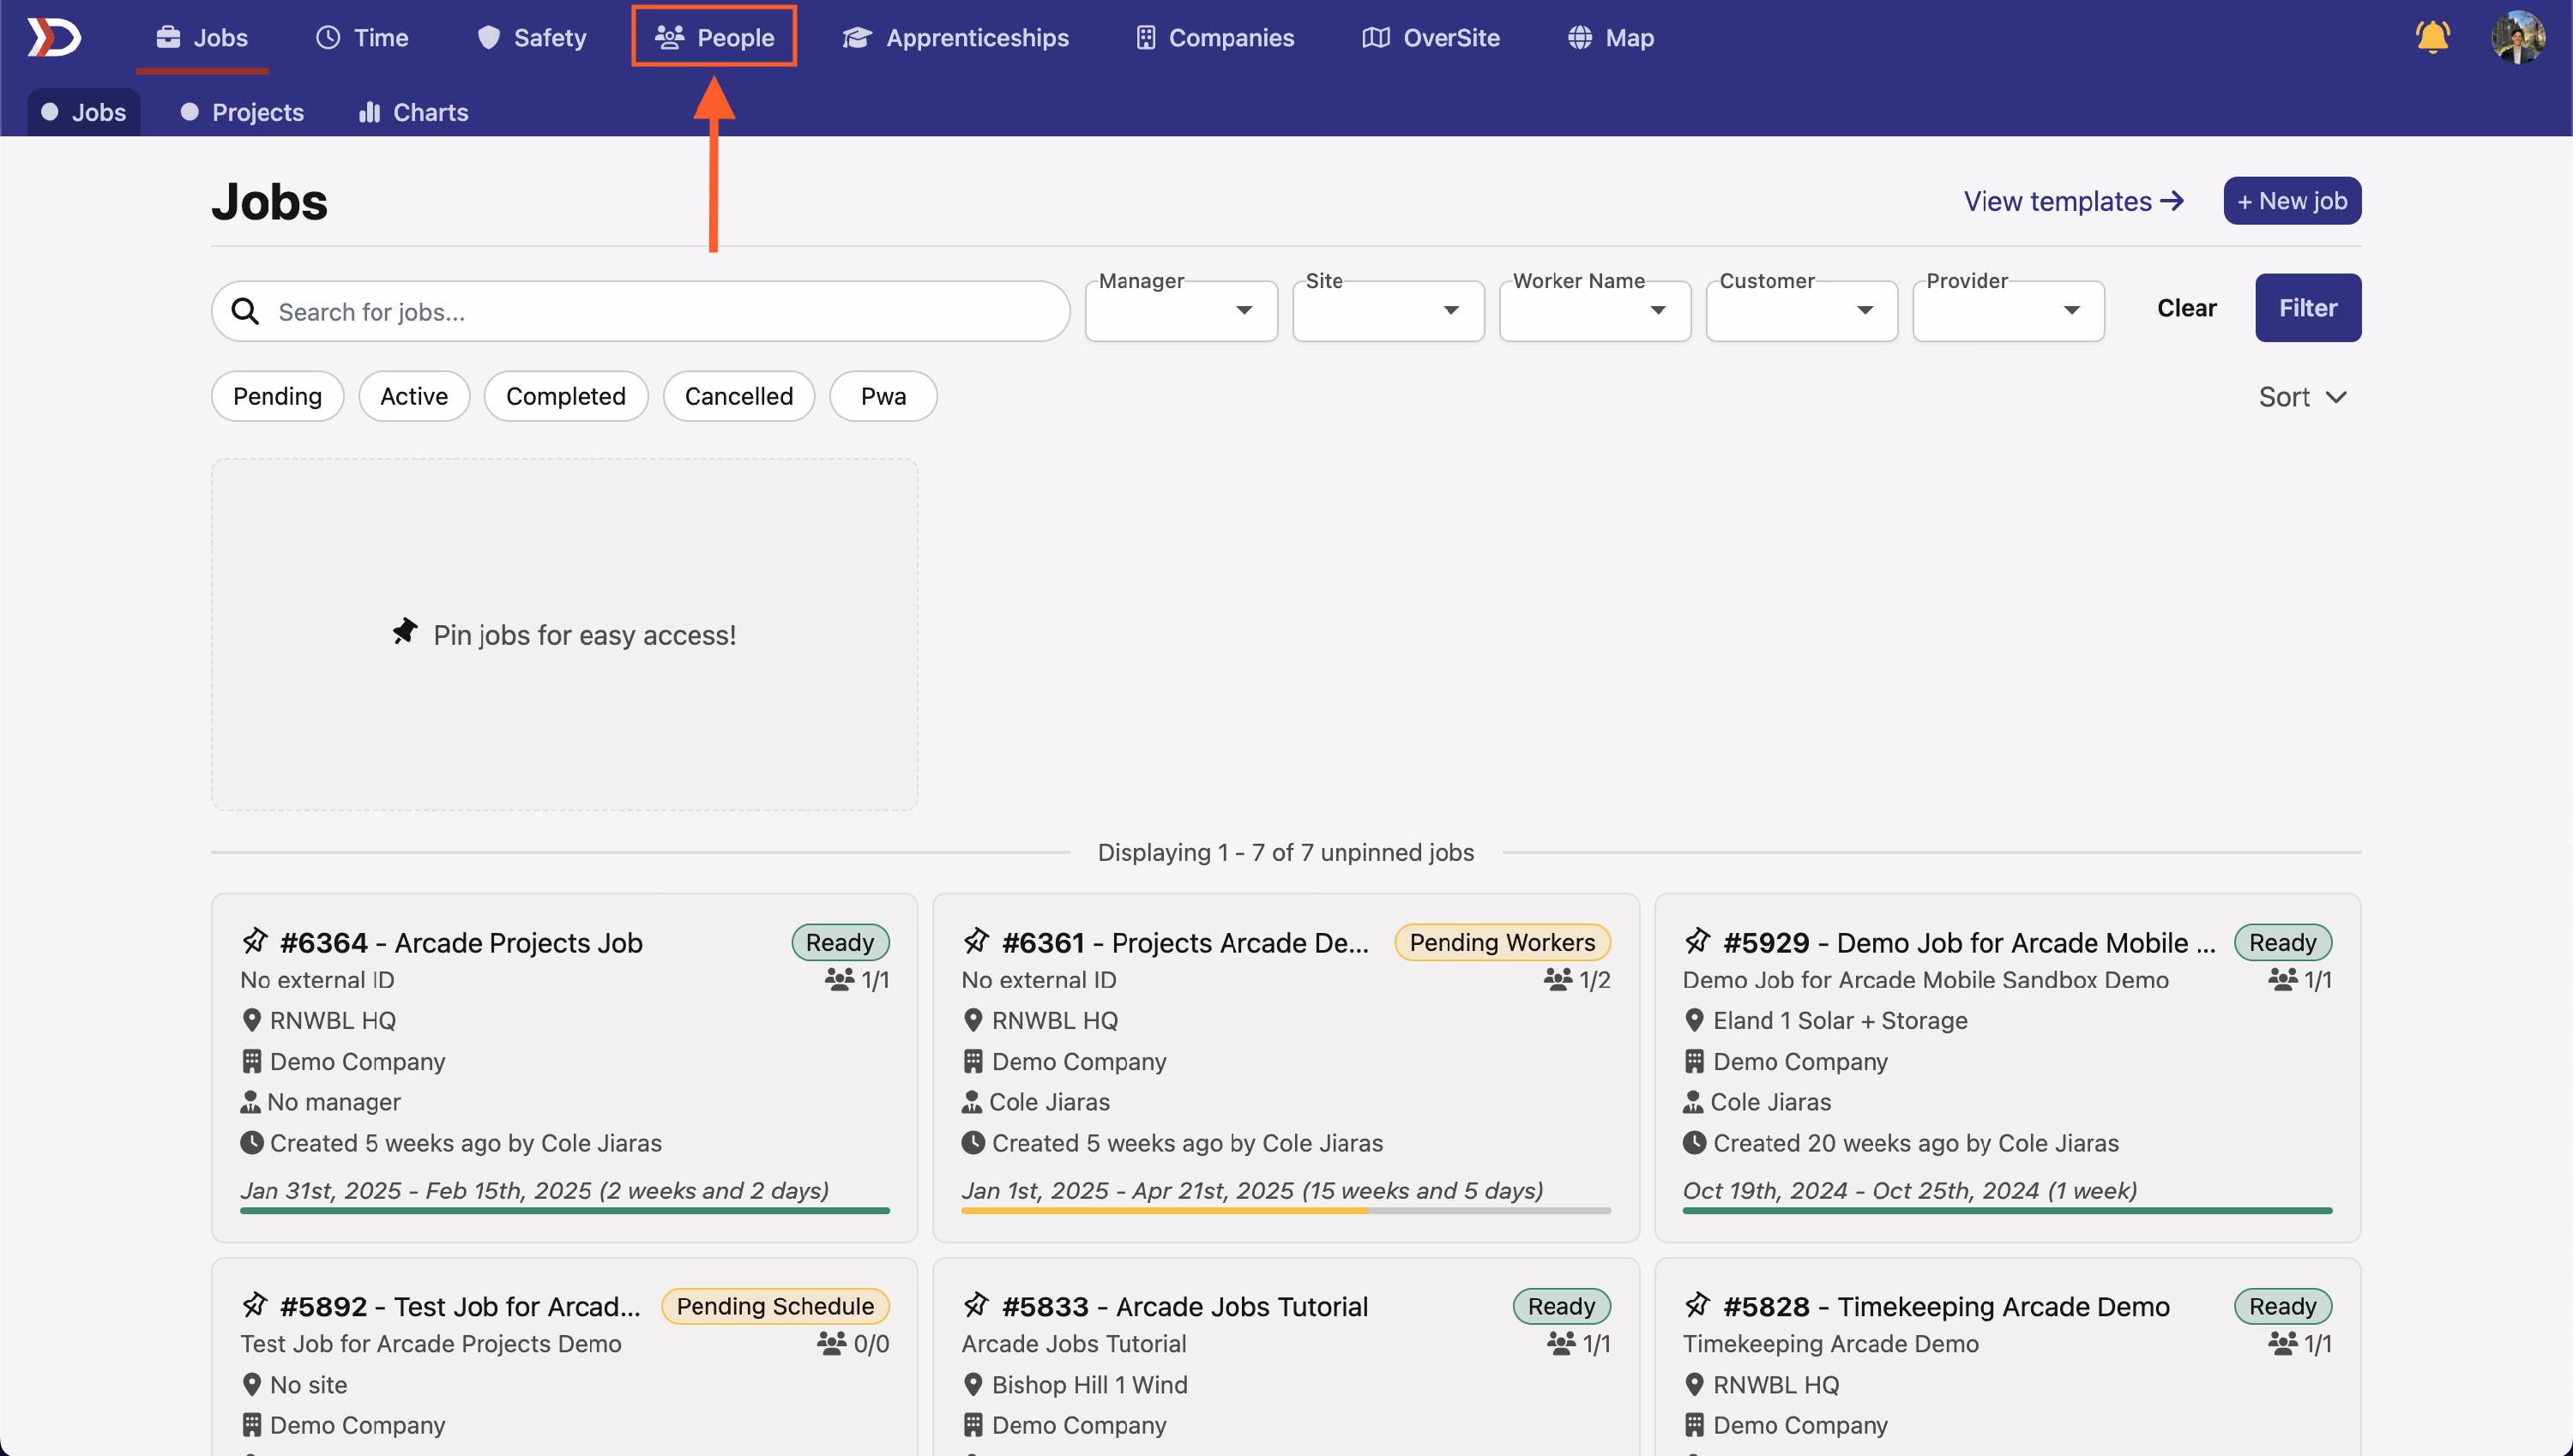Click the Pending Workers status badge
Viewport: 2573px width, 1456px height.
1502,942
